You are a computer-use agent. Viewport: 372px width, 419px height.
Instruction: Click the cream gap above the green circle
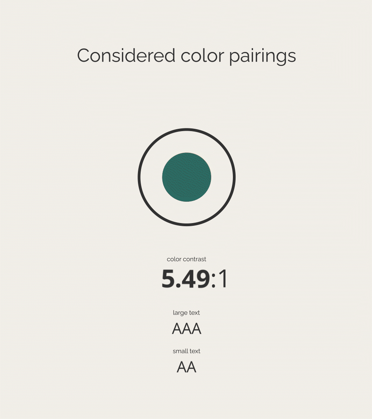click(x=186, y=142)
